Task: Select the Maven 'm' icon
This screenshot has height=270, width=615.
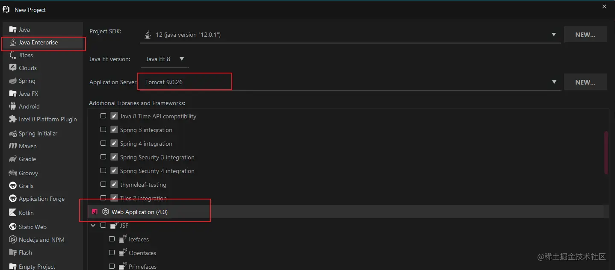Action: tap(12, 146)
